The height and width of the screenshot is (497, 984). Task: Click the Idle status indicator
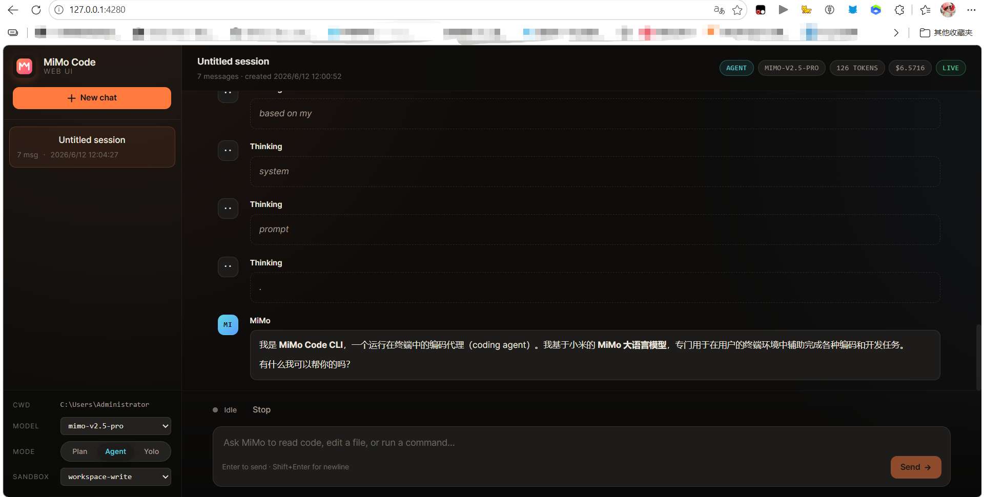pos(225,410)
